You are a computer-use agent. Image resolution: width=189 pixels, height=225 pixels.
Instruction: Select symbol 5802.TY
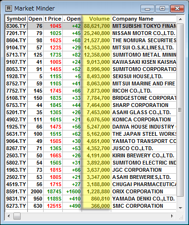[x=16, y=163]
